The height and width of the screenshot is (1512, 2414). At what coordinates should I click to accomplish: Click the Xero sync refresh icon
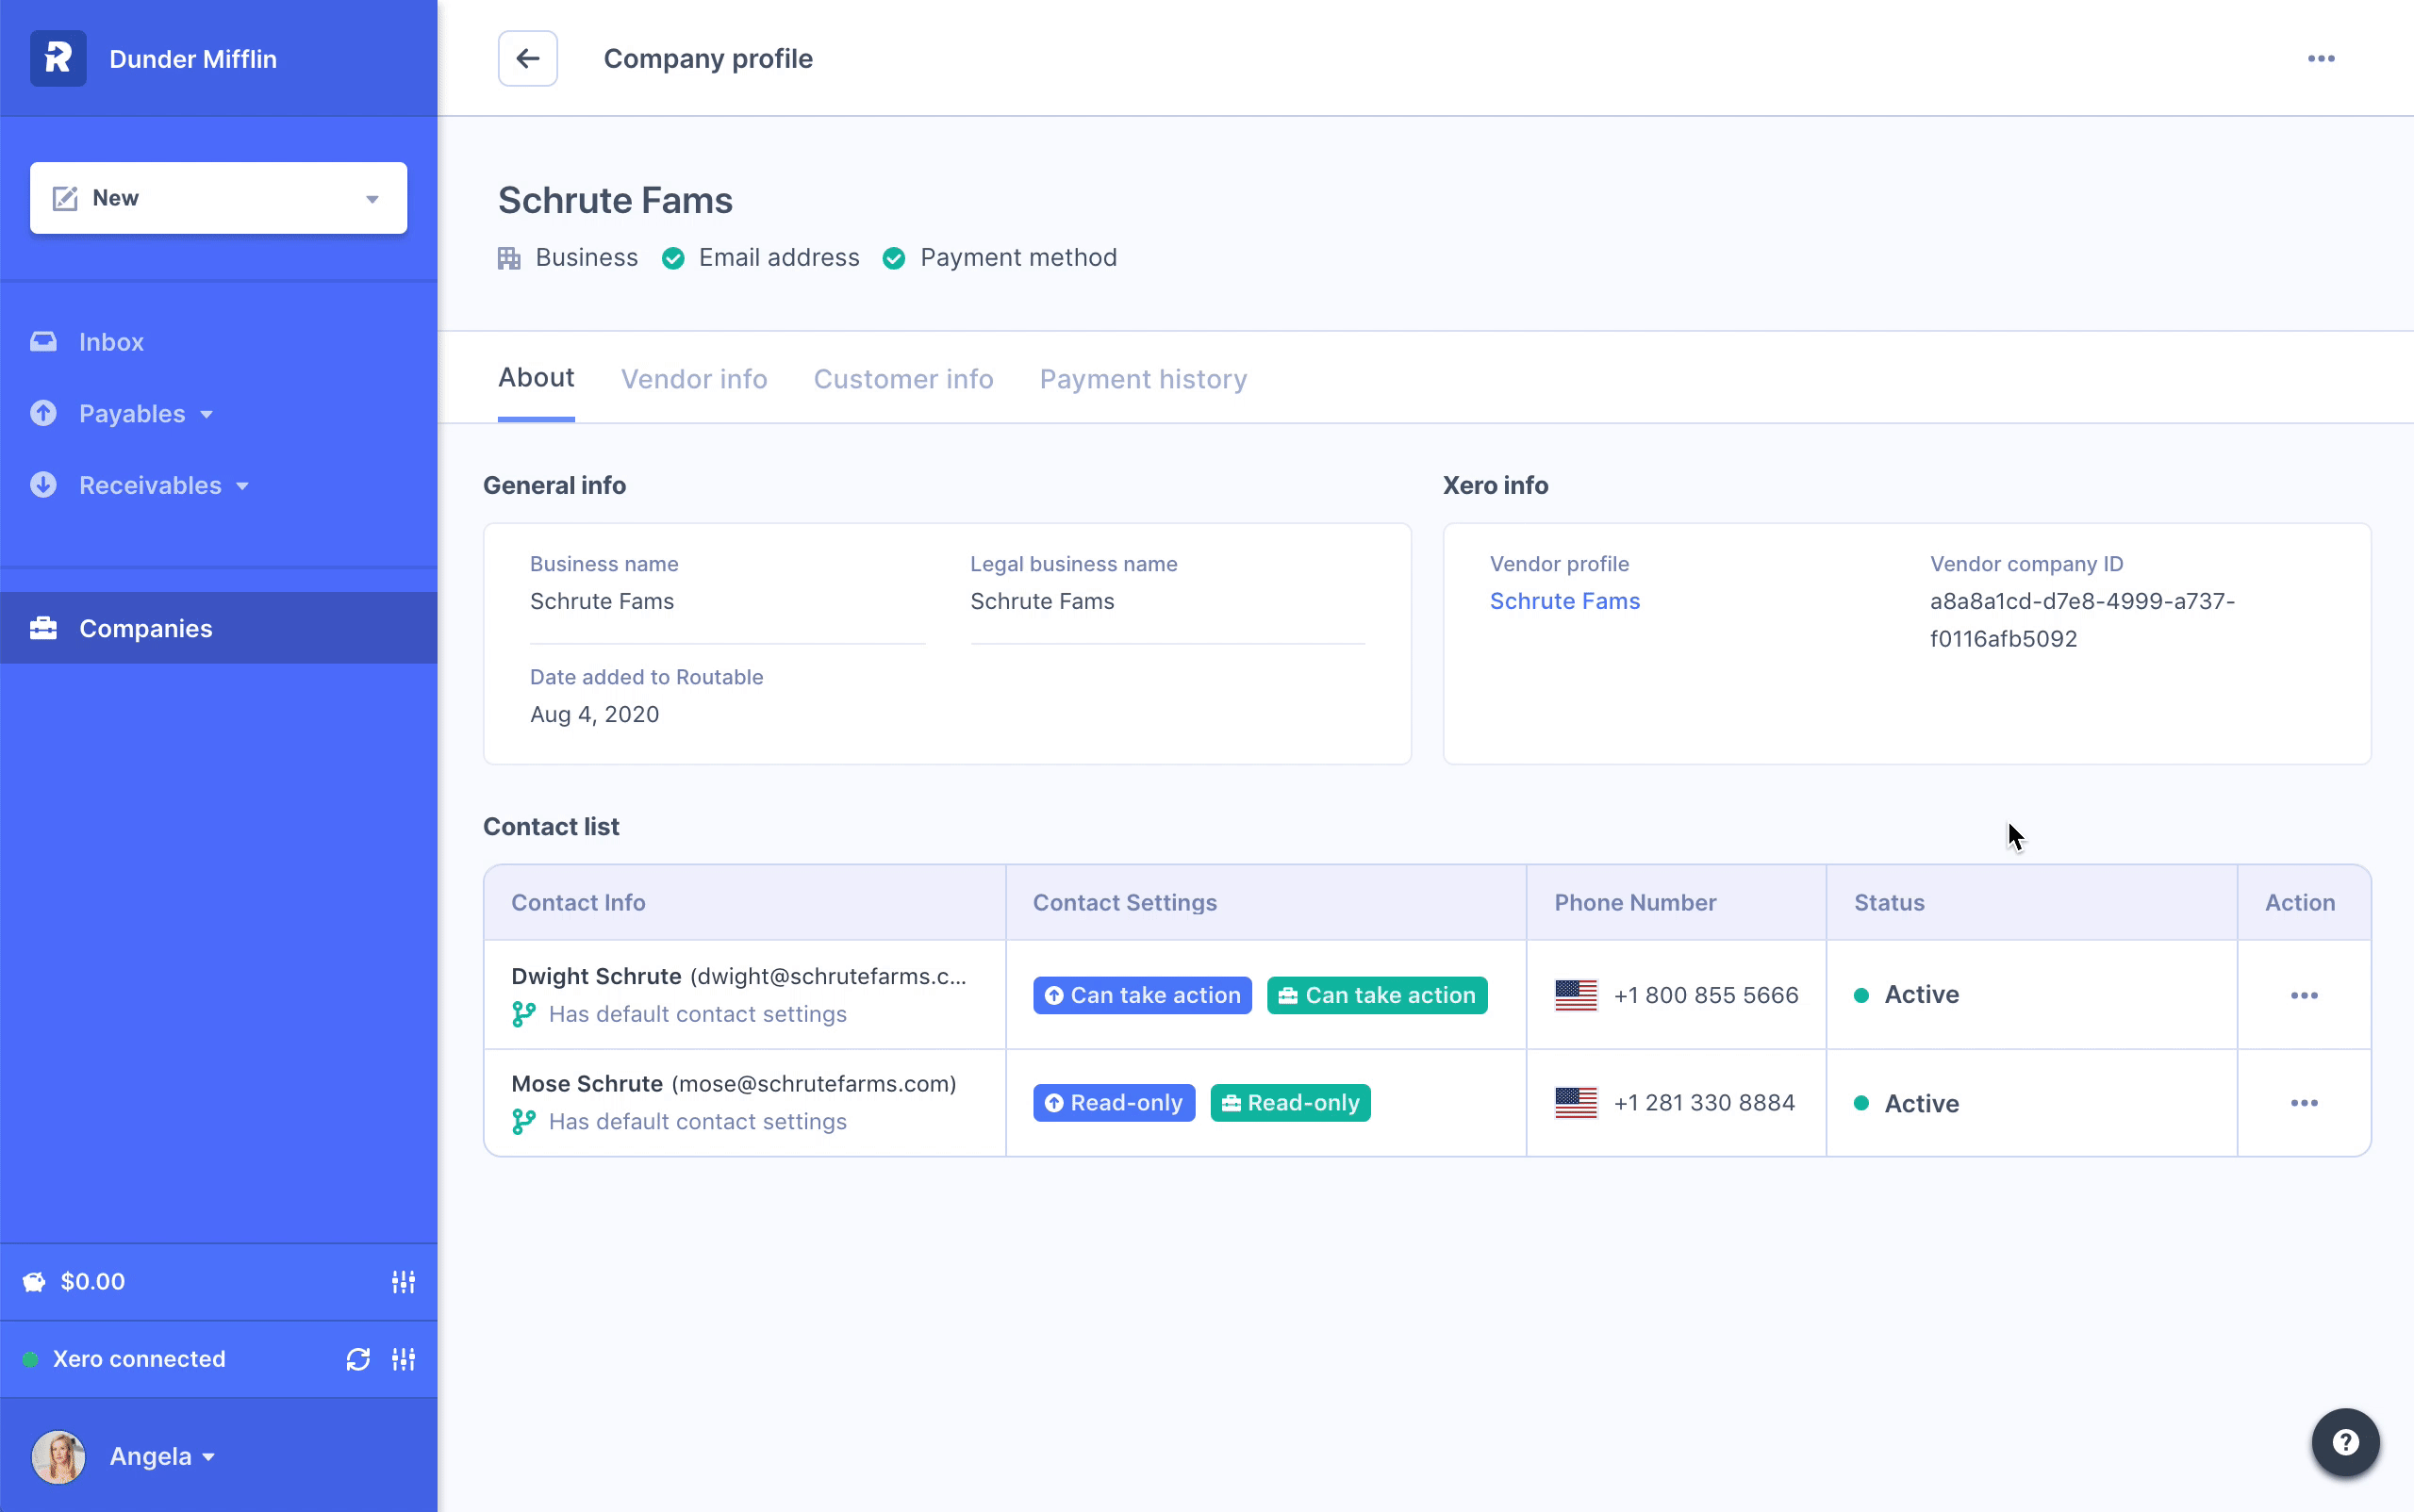357,1359
